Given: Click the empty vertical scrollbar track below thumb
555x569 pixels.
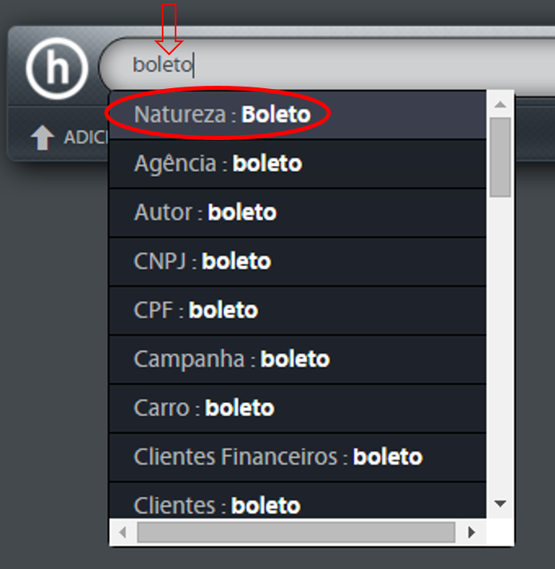Looking at the screenshot, I should tap(500, 345).
